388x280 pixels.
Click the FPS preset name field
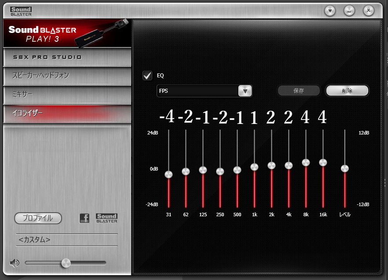[198, 91]
